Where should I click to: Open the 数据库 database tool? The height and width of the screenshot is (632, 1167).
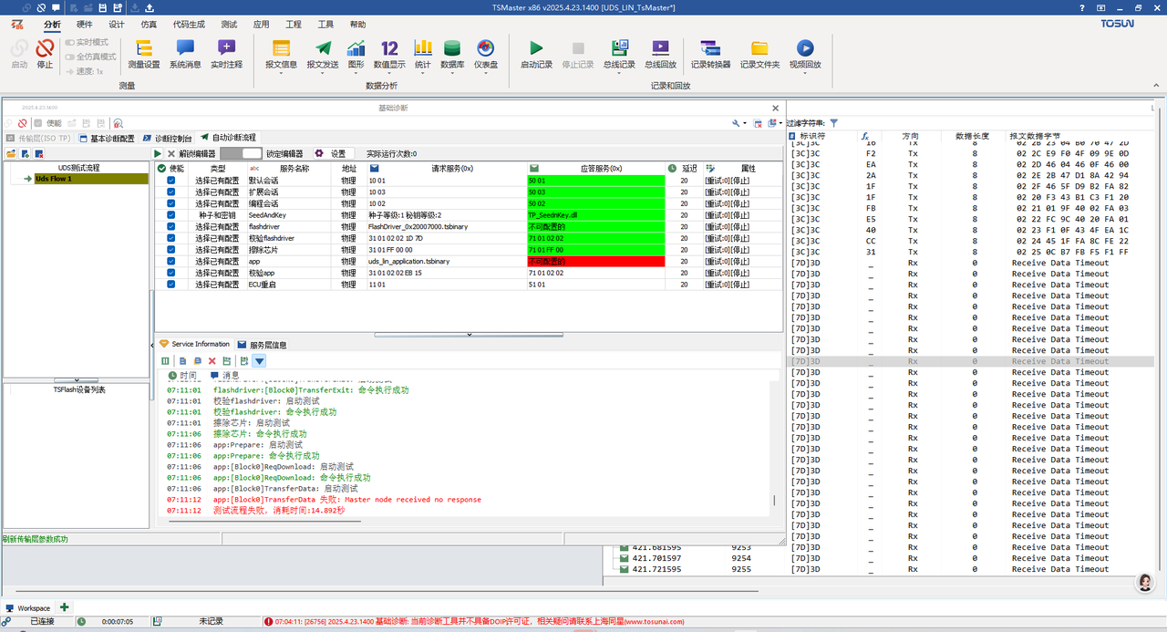point(452,54)
